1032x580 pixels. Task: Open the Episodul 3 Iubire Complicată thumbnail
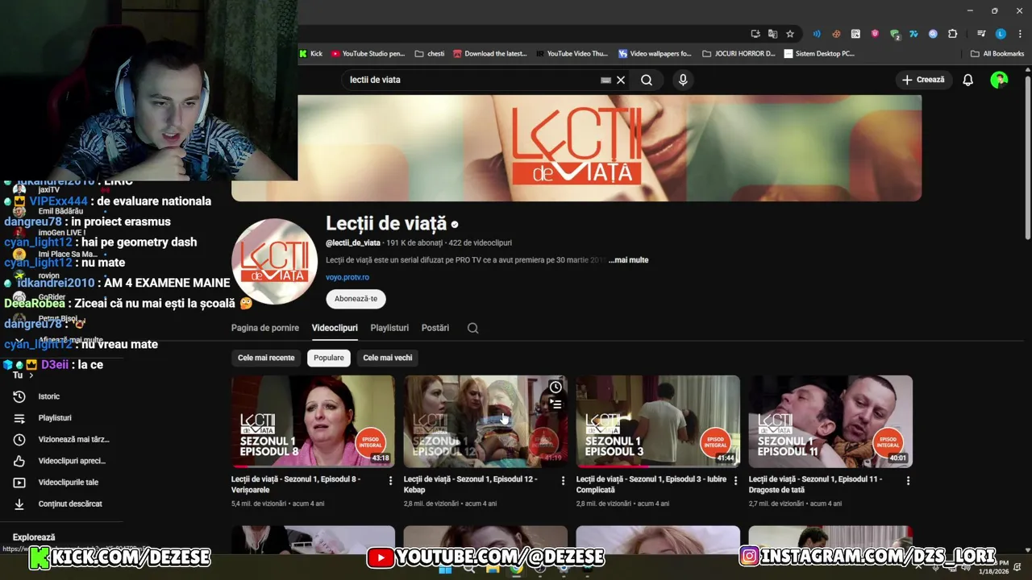point(658,421)
